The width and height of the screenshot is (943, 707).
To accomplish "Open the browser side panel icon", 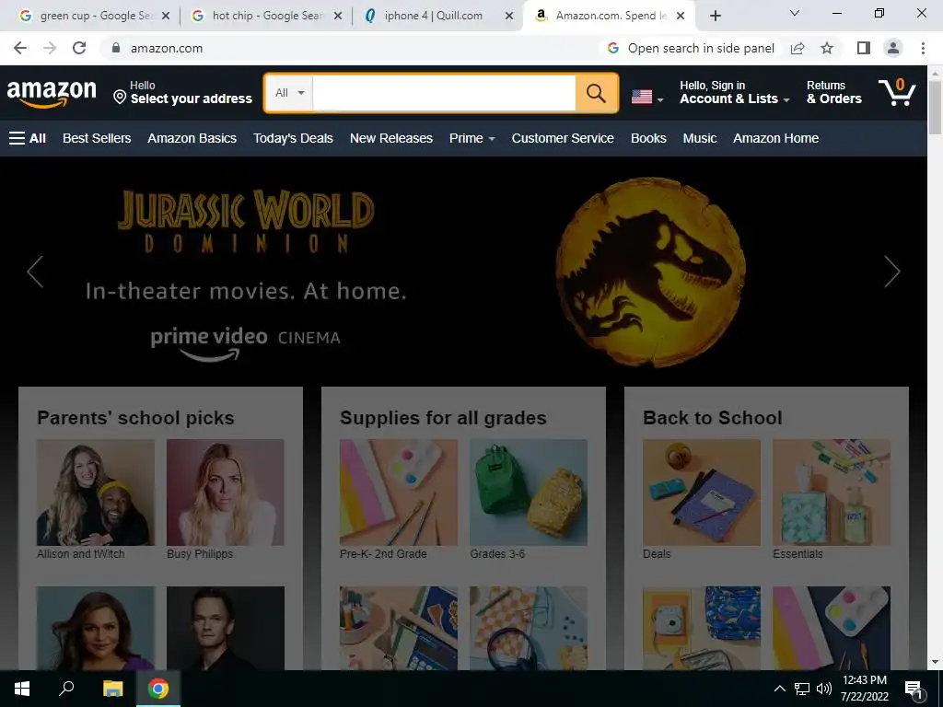I will coord(864,48).
